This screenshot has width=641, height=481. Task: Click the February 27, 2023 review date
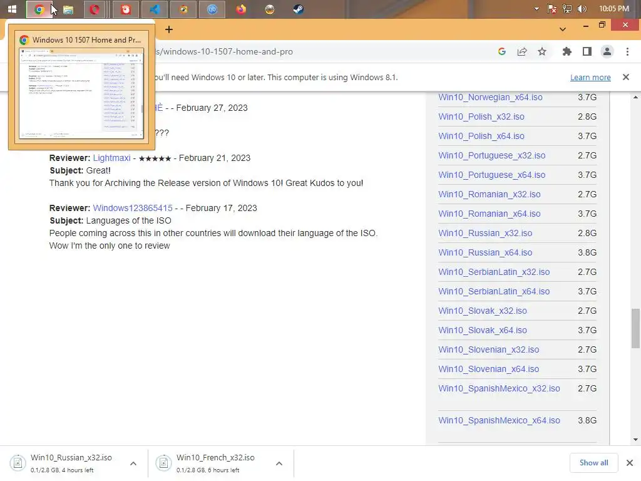pyautogui.click(x=212, y=108)
